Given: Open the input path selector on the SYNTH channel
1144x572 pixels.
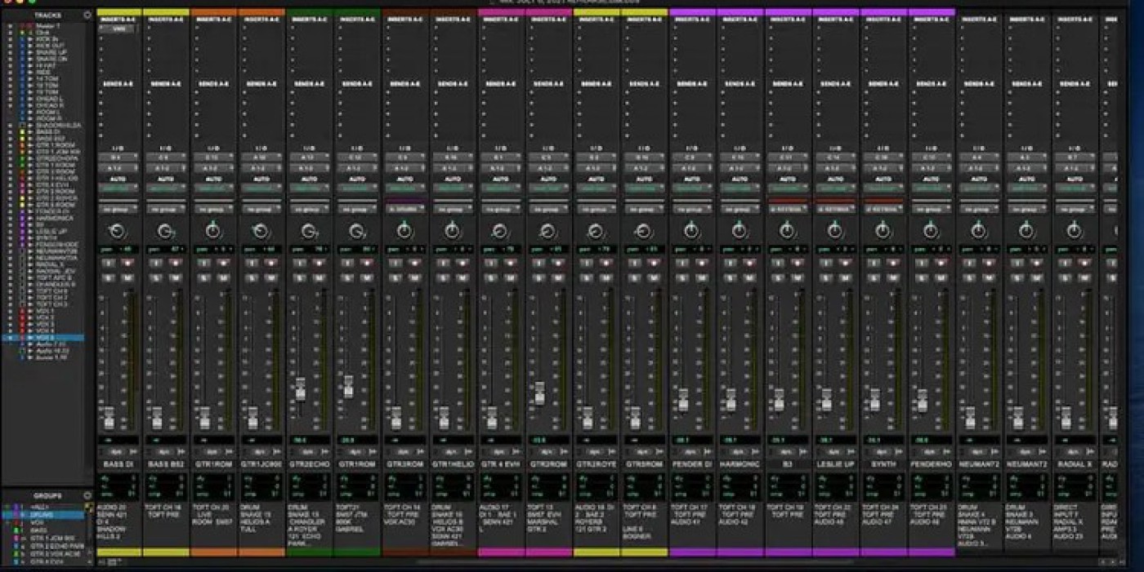Looking at the screenshot, I should tap(883, 157).
